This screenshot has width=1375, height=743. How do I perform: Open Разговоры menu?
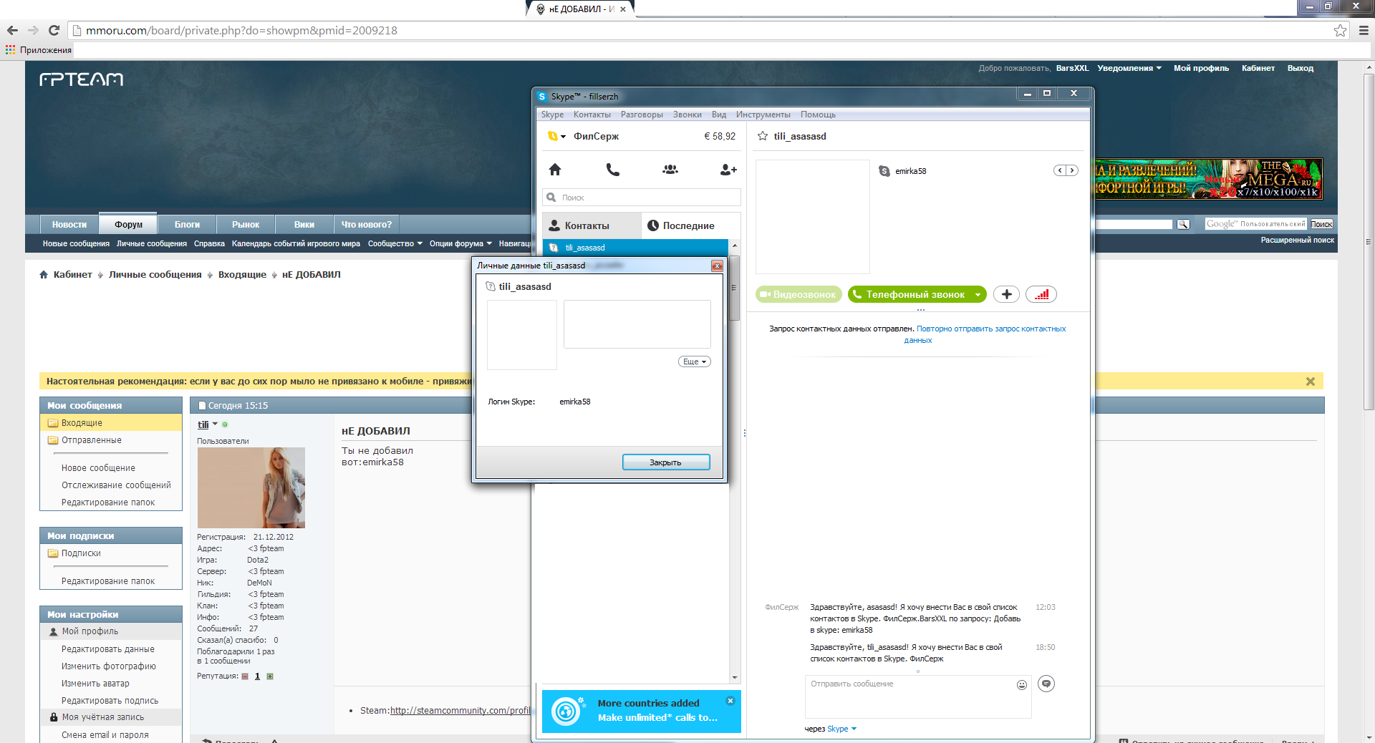tap(642, 115)
